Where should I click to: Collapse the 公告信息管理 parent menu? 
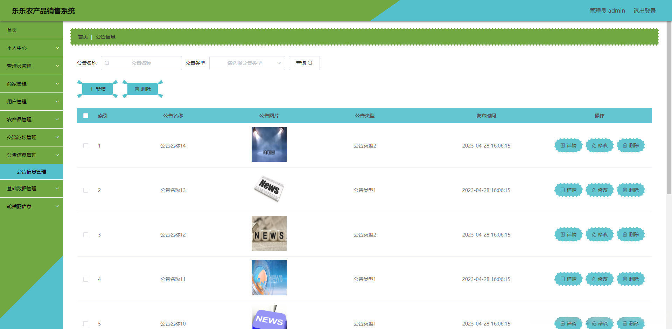coord(31,155)
